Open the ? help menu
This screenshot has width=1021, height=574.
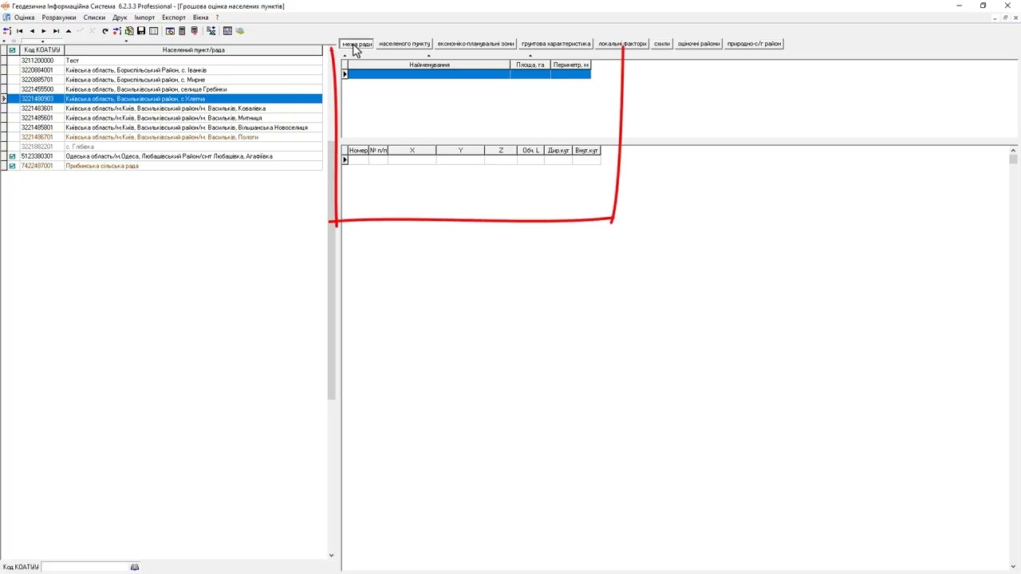point(217,18)
